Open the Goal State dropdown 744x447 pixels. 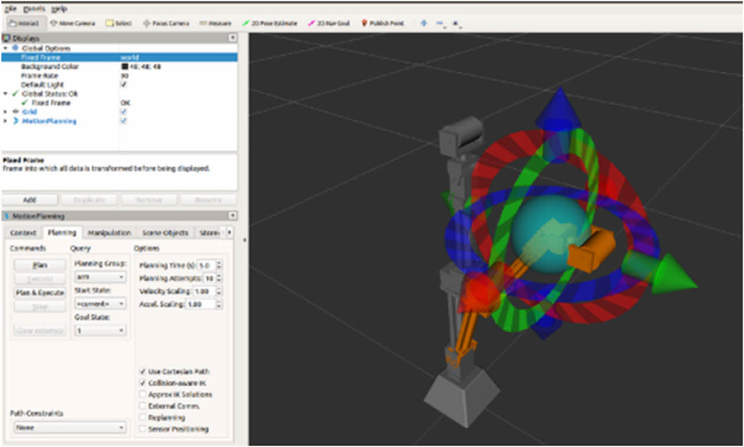(100, 331)
